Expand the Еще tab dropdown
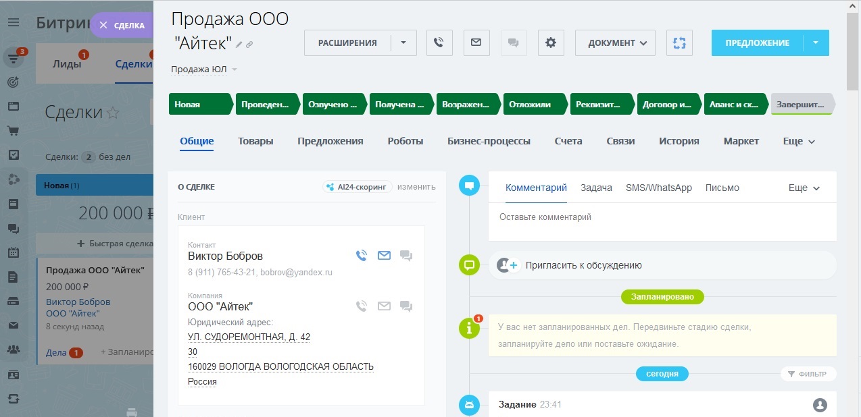The height and width of the screenshot is (417, 861). coord(799,141)
